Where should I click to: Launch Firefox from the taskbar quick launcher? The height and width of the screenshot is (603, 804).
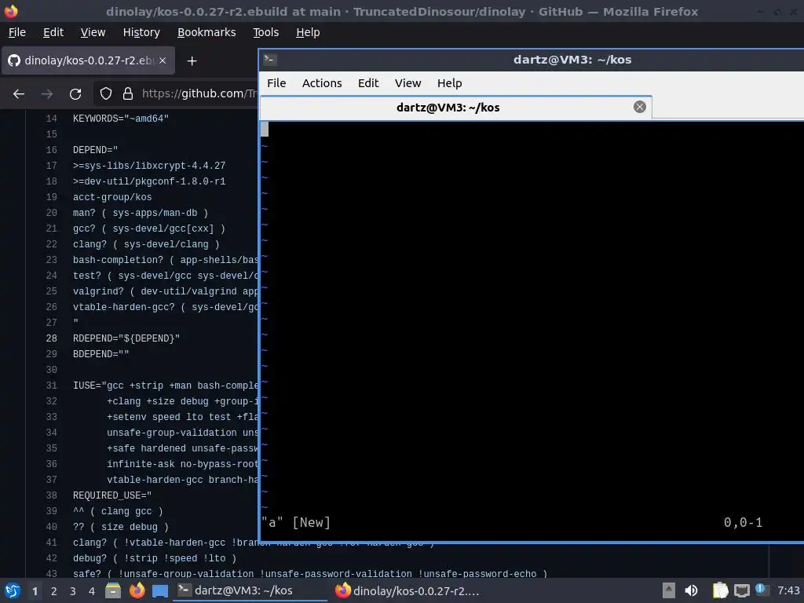click(137, 590)
